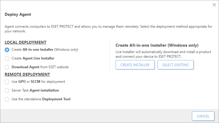The image size is (219, 123).
Task: Pick the Server Task Agent installation radio circle
Action: point(7,91)
